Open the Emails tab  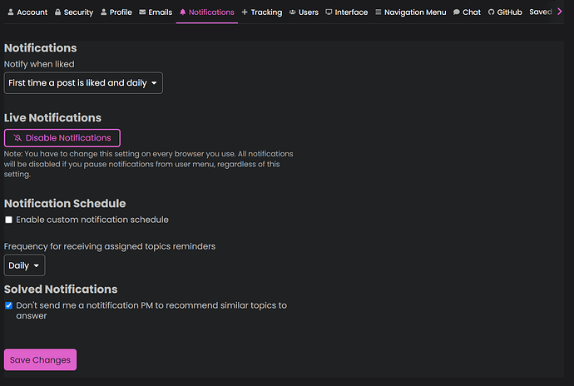156,12
